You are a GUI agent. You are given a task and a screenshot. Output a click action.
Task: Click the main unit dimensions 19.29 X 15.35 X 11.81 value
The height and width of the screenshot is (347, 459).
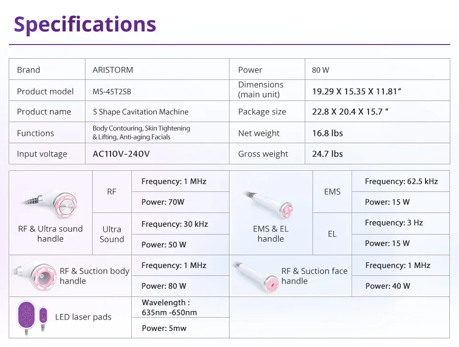[x=357, y=91]
